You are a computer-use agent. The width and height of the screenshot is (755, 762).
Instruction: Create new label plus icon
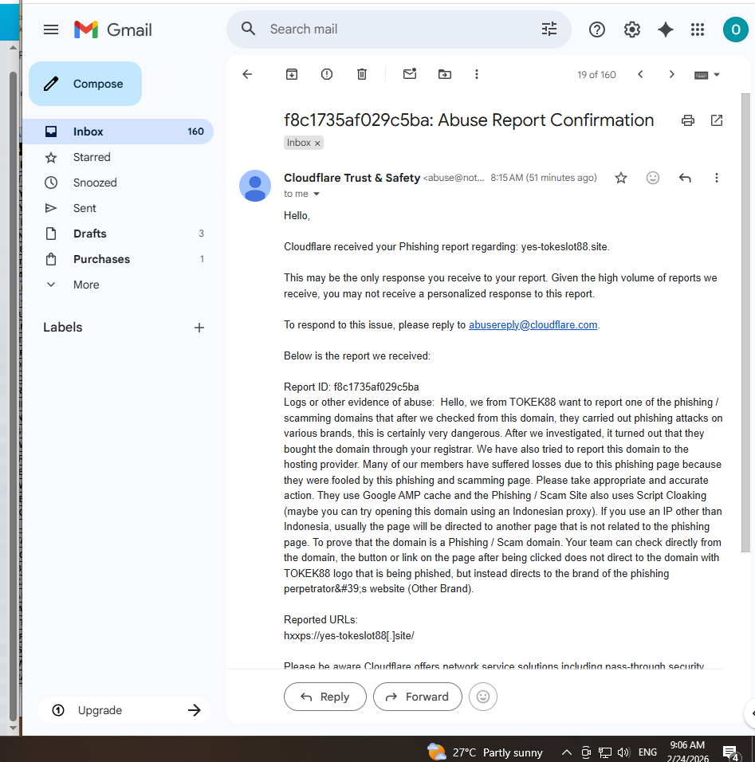click(x=199, y=328)
